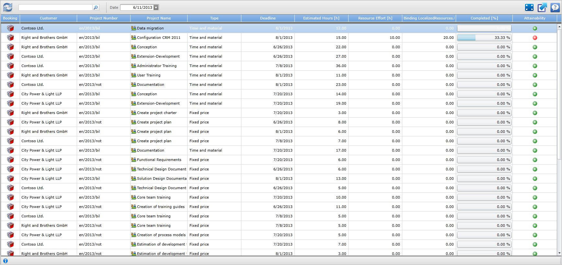Click the Solution Design Documenta cell
This screenshot has width=562, height=265.
(162, 179)
